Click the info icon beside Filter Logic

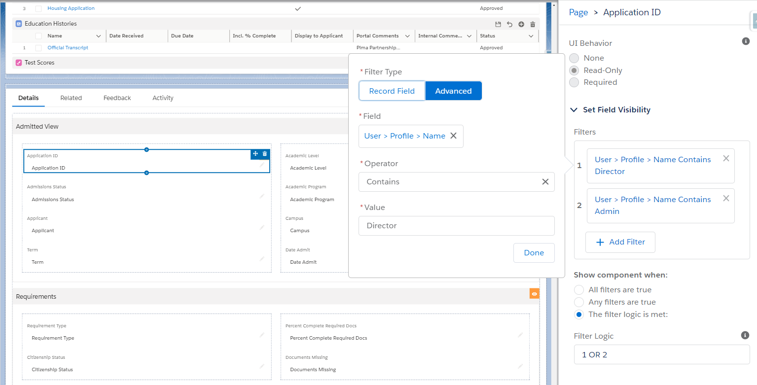coord(745,335)
